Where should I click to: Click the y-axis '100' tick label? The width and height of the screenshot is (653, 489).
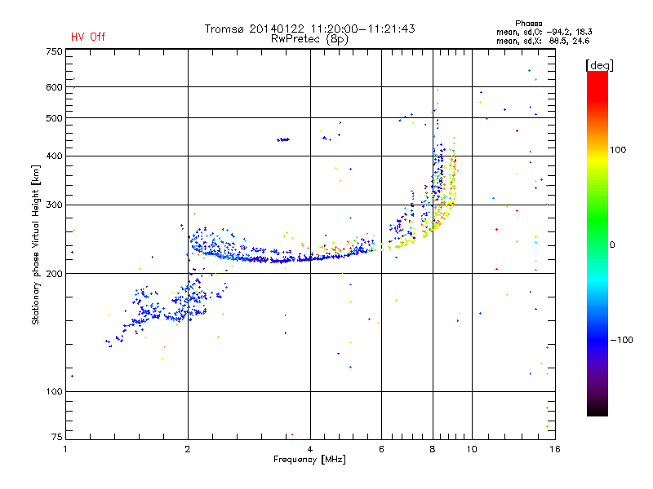tap(54, 392)
